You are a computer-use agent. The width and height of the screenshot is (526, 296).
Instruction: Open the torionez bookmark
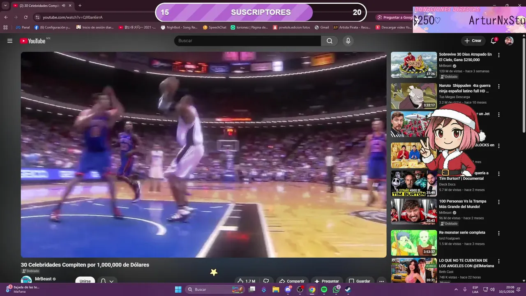pyautogui.click(x=249, y=28)
